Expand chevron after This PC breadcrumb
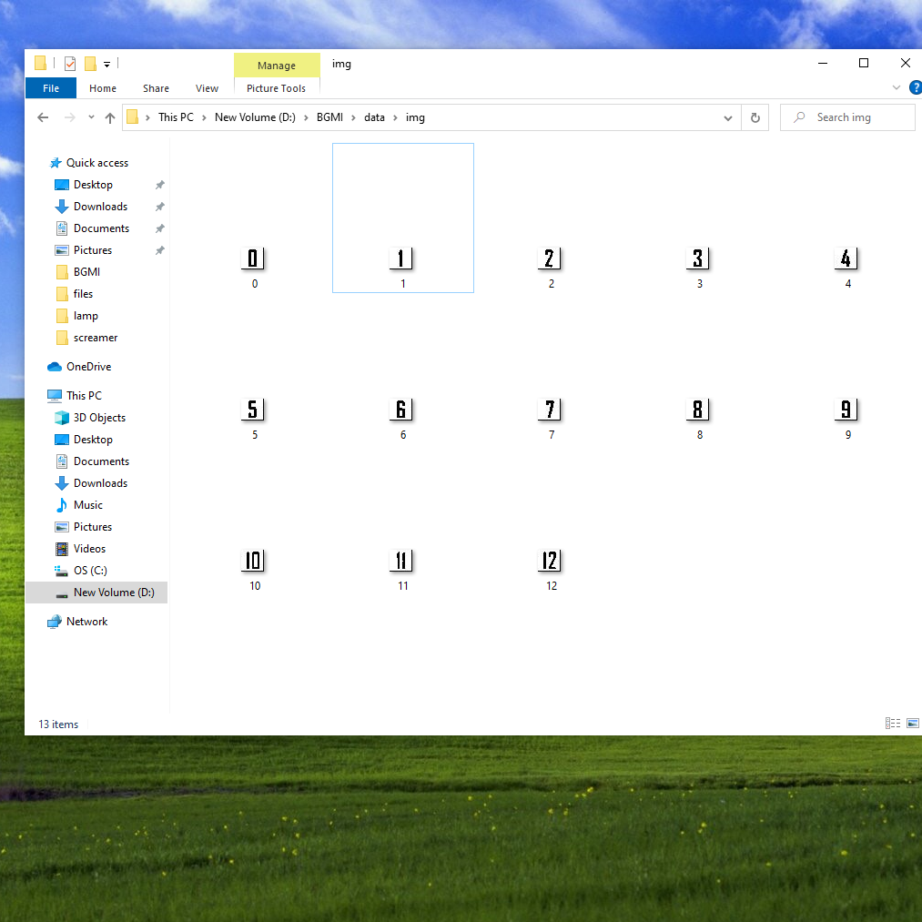The image size is (922, 922). (x=204, y=117)
